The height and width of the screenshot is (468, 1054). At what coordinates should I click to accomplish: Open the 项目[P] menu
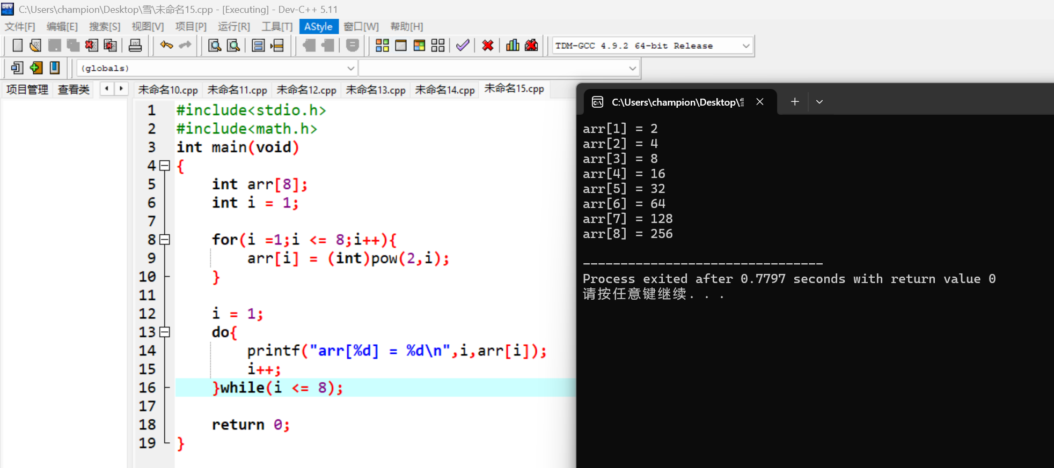click(x=191, y=27)
